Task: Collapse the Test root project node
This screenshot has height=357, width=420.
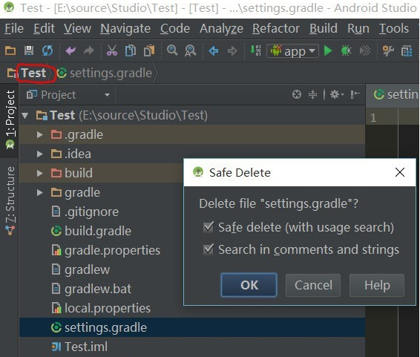Action: point(25,116)
